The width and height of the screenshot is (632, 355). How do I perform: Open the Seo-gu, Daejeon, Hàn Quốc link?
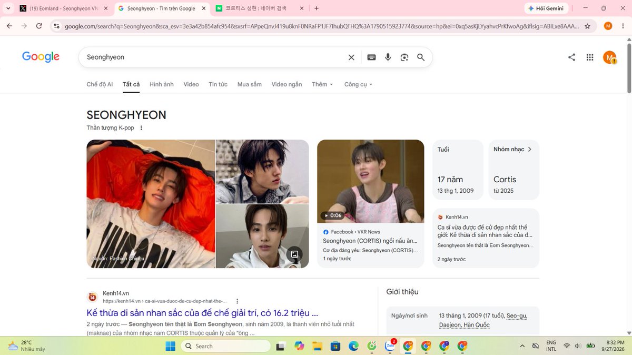coord(483,320)
